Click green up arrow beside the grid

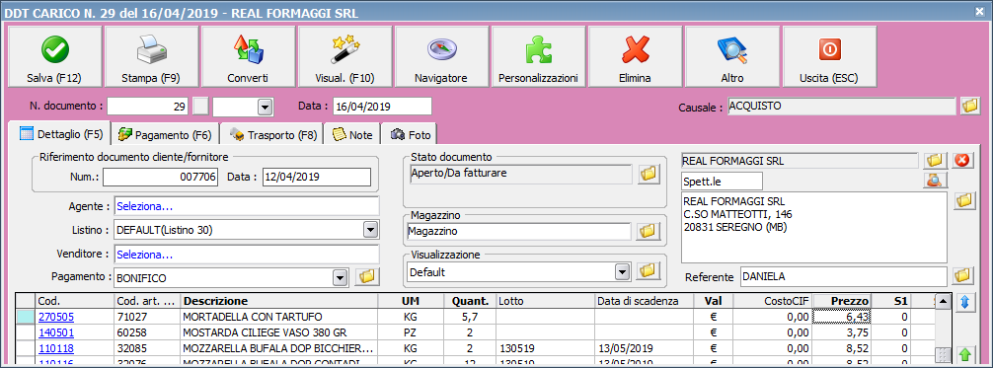point(964,353)
